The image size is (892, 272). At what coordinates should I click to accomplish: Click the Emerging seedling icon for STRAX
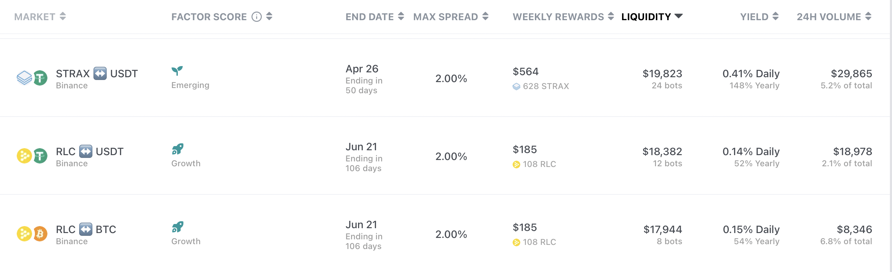point(177,71)
